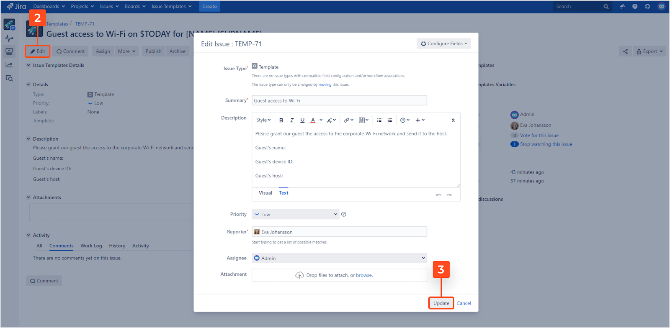Insert a link in the description

click(x=349, y=120)
